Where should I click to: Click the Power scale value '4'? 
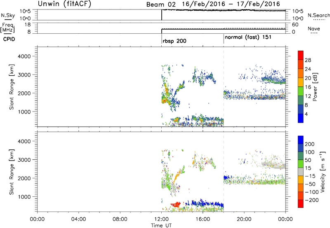pyautogui.click(x=306, y=114)
